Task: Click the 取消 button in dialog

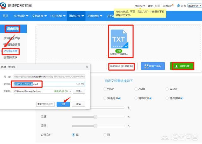Action: pyautogui.click(x=79, y=104)
